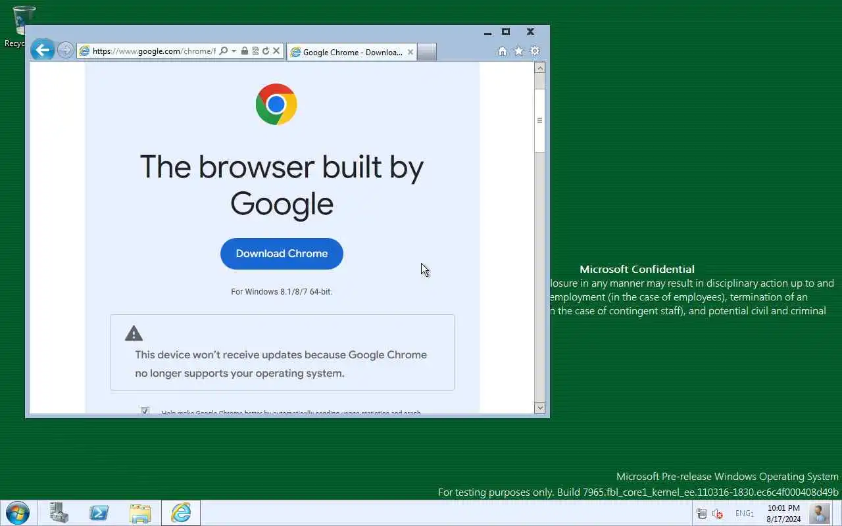
Task: Click the warning triangle icon
Action: pyautogui.click(x=134, y=333)
